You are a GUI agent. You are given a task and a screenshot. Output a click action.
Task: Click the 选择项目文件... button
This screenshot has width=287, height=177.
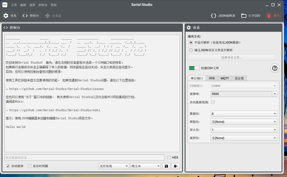click(x=231, y=57)
